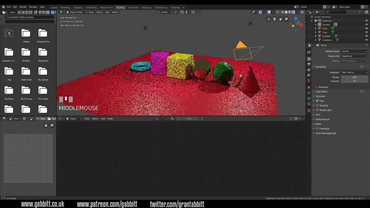Uncheck the Hair checkbox
Image resolution: width=370 pixels, height=208 pixels.
coord(317,101)
